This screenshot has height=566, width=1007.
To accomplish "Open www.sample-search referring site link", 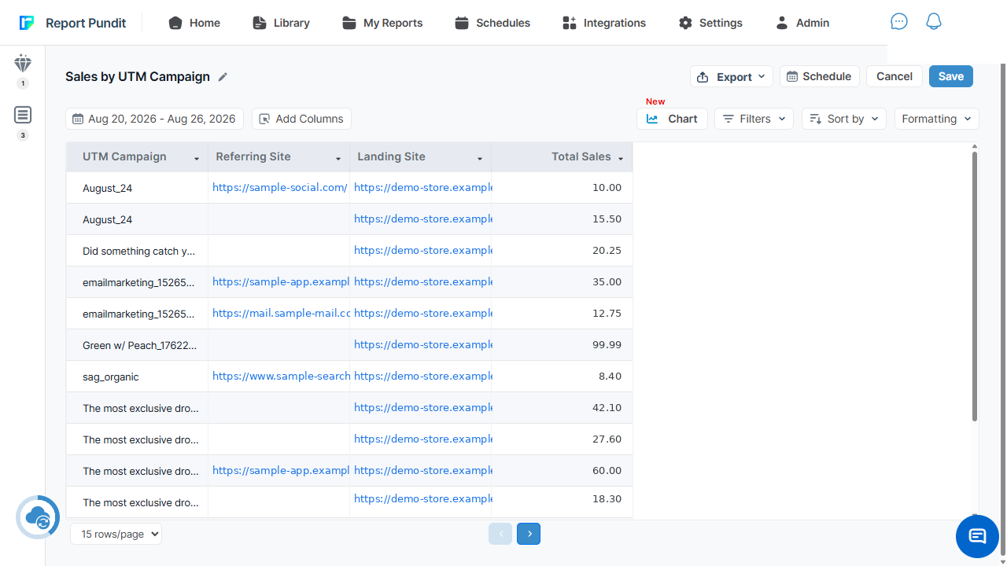I will [281, 376].
